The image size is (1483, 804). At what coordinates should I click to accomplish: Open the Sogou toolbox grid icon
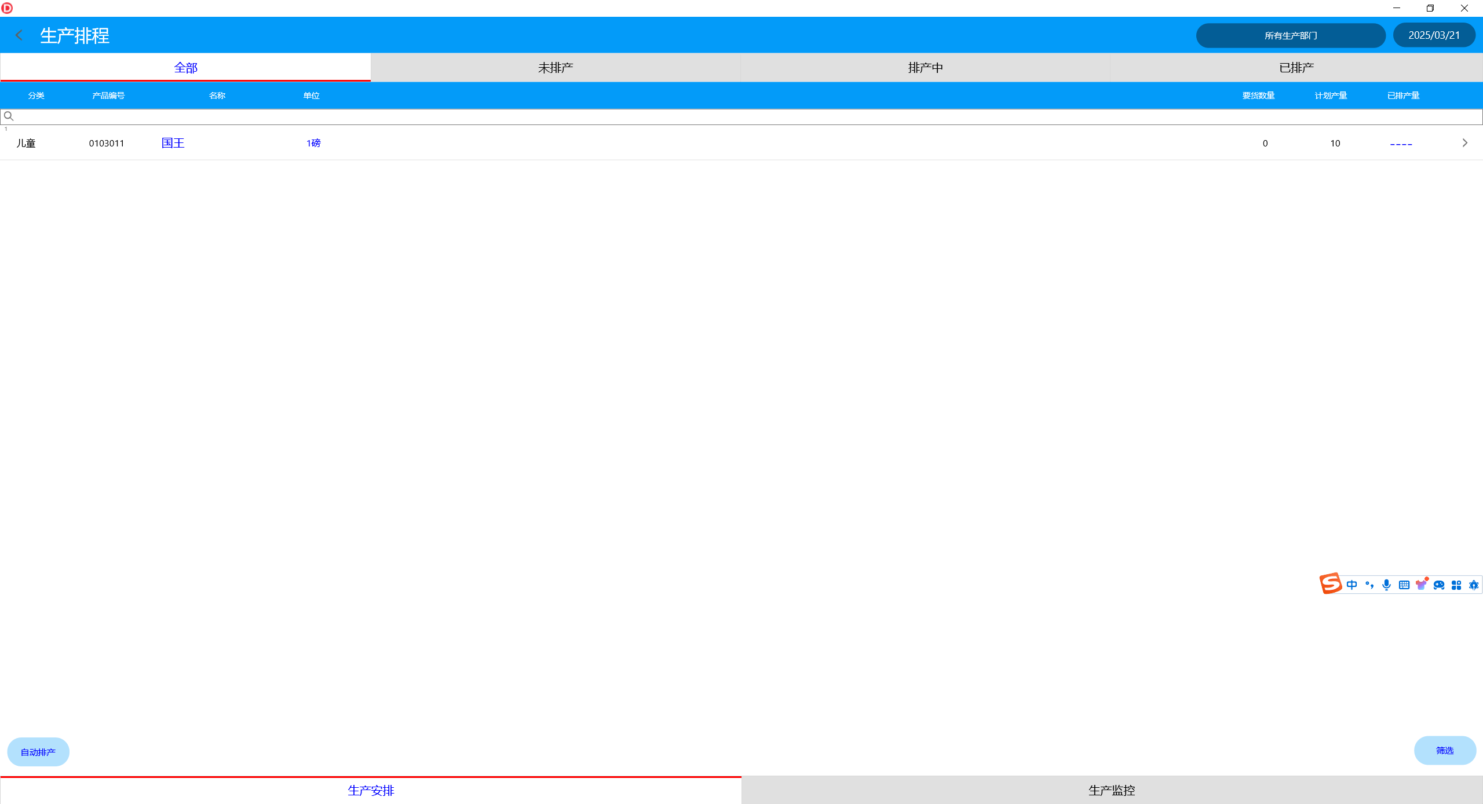(1456, 585)
